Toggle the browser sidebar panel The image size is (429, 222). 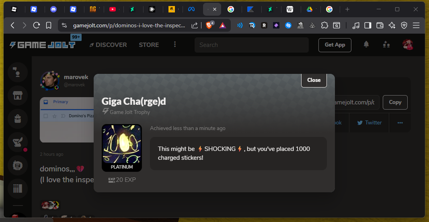point(368,25)
